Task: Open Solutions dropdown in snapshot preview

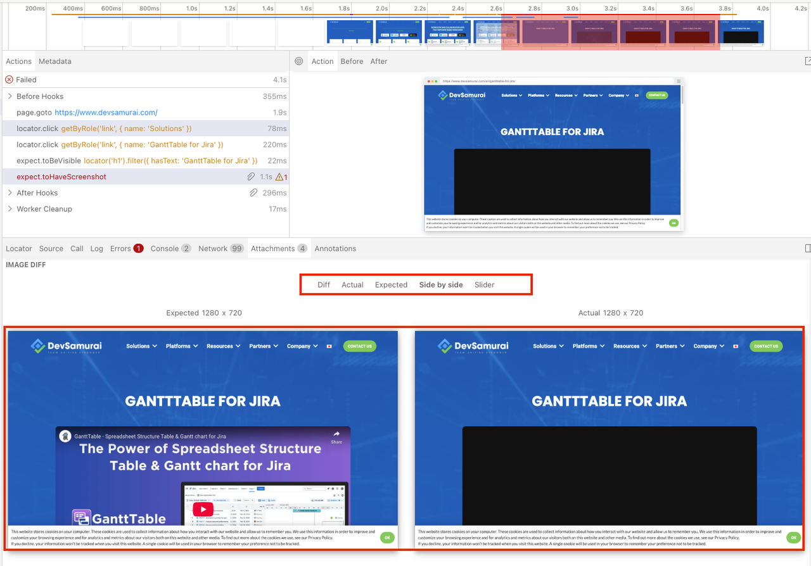Action: (512, 96)
